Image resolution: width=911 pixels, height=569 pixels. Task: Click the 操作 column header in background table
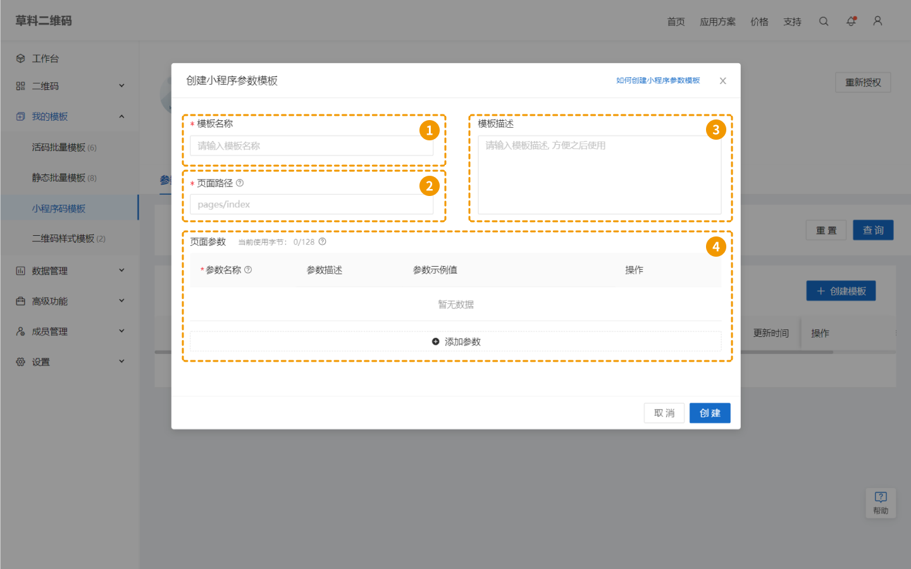[x=820, y=333]
